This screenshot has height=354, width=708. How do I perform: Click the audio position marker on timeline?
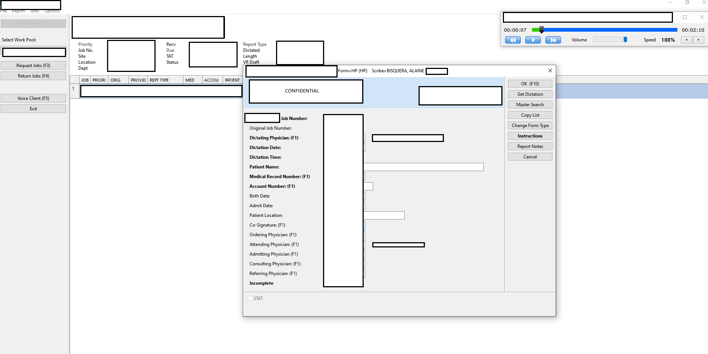click(541, 30)
